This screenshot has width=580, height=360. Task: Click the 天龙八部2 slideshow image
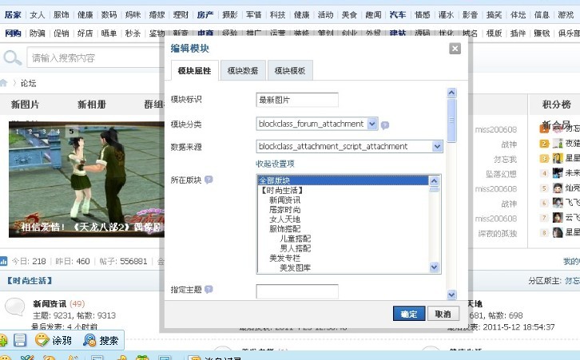point(86,180)
